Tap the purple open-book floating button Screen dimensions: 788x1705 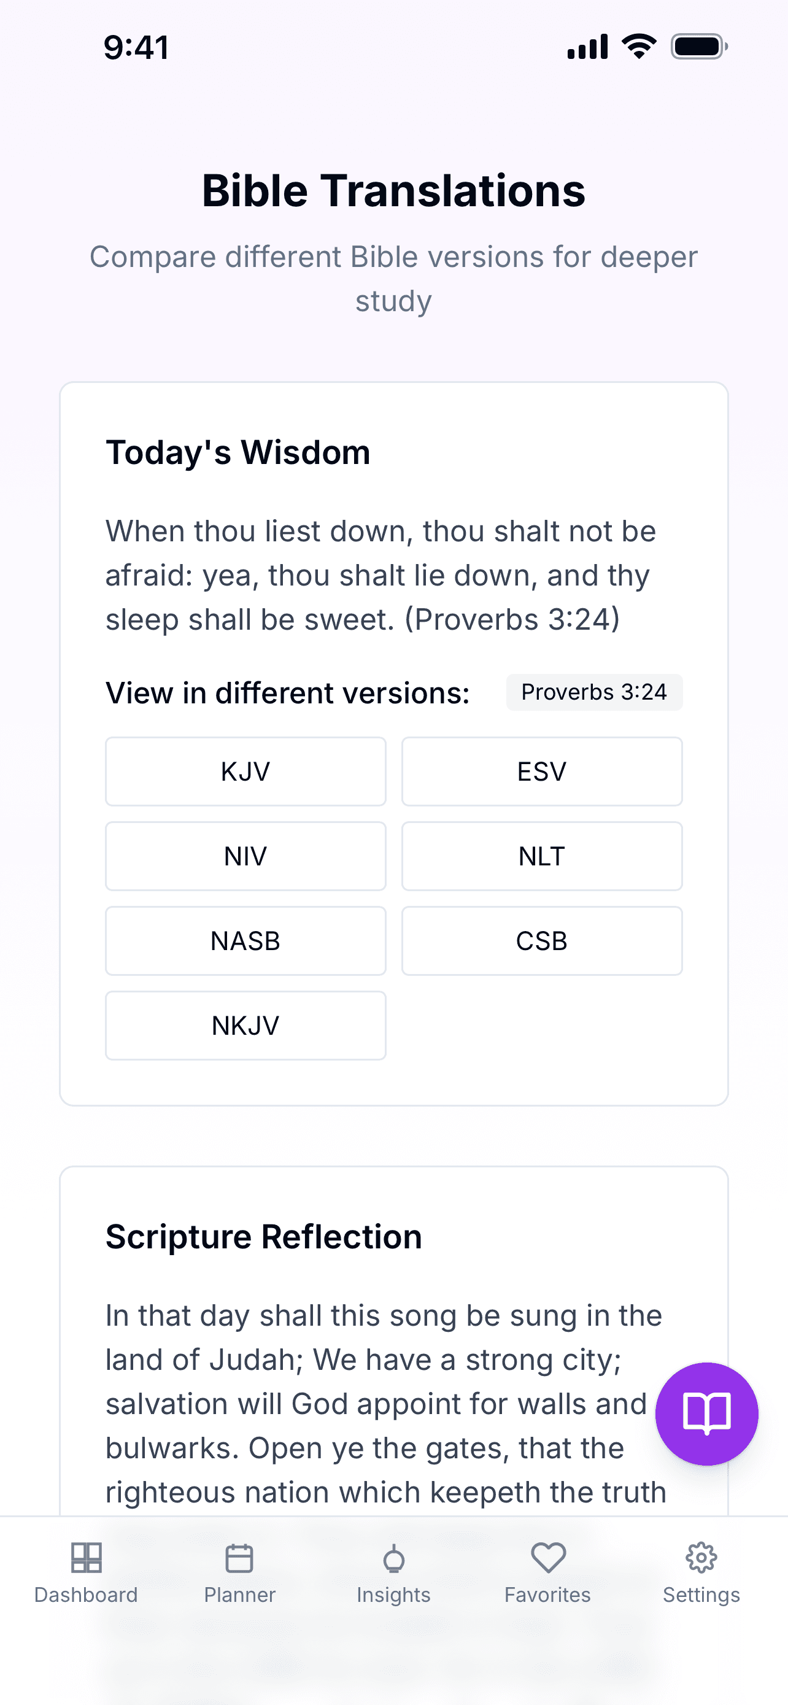tap(706, 1413)
